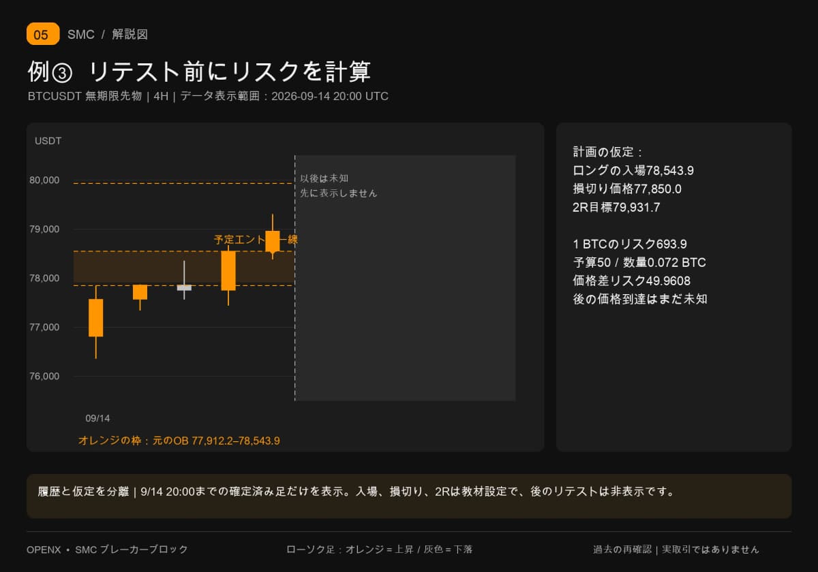Click '2R目標79,931.7' line
Image resolution: width=818 pixels, height=572 pixels.
[x=616, y=208]
